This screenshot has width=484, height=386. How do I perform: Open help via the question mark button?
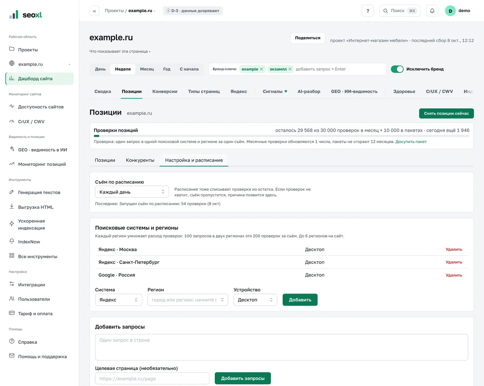pos(368,11)
